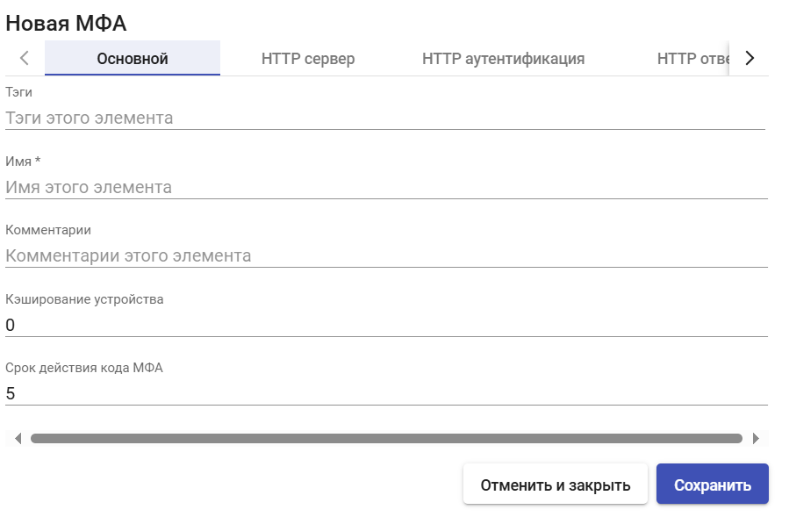
Task: Click the horizontal scrollbar thumb
Action: coord(386,439)
